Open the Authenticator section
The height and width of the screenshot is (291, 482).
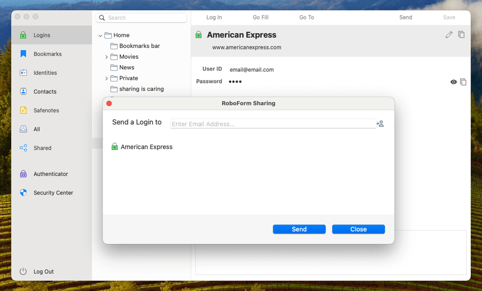click(x=52, y=174)
